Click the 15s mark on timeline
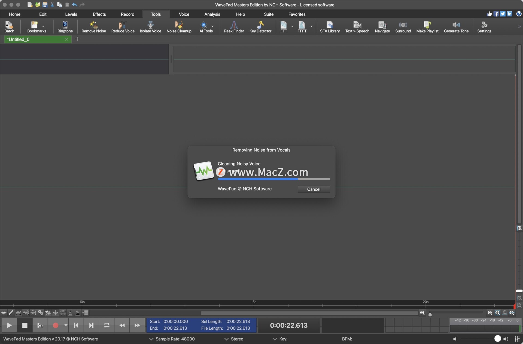523x344 pixels. (254, 302)
